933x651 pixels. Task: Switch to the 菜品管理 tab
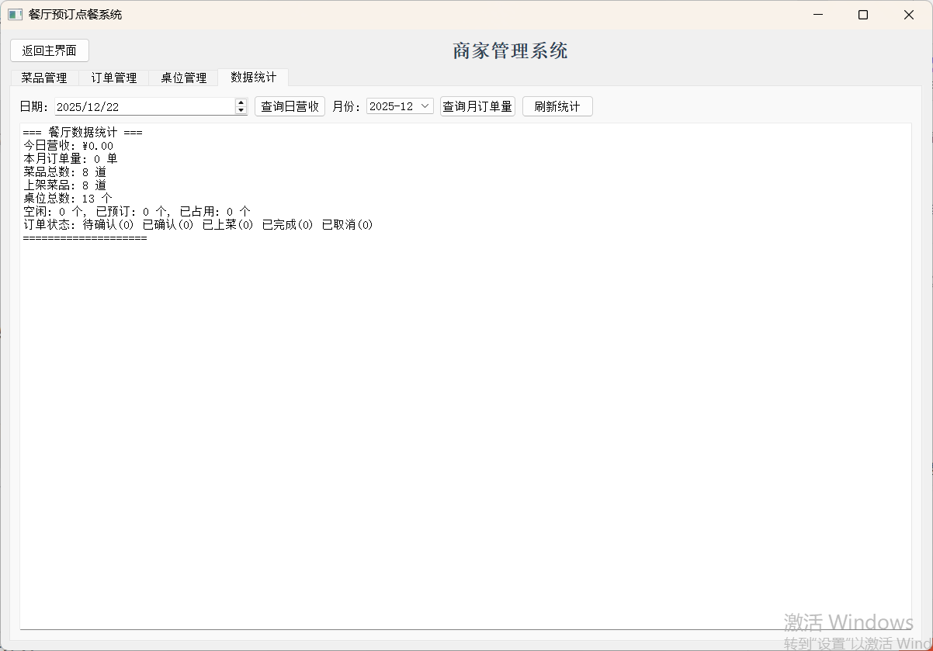(44, 78)
